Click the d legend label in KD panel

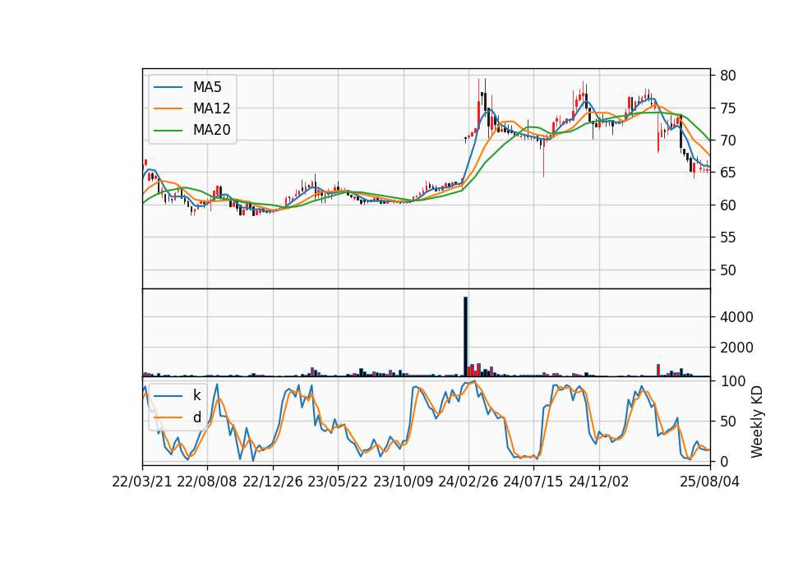(x=196, y=417)
